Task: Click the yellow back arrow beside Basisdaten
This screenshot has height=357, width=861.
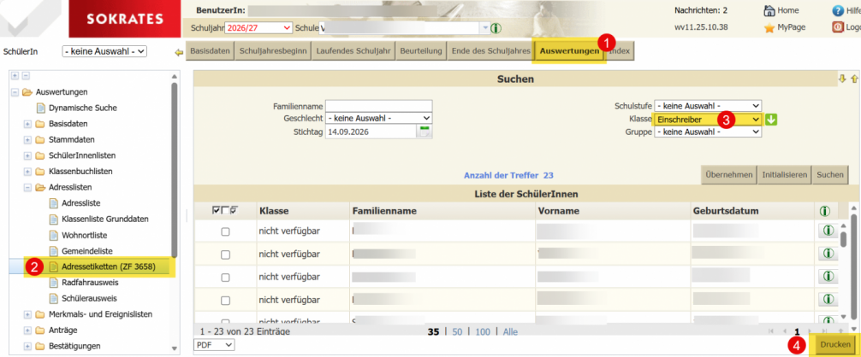Action: 179,53
